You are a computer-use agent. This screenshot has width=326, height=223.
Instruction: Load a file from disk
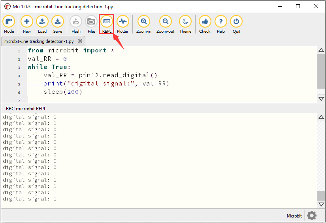tap(42, 24)
